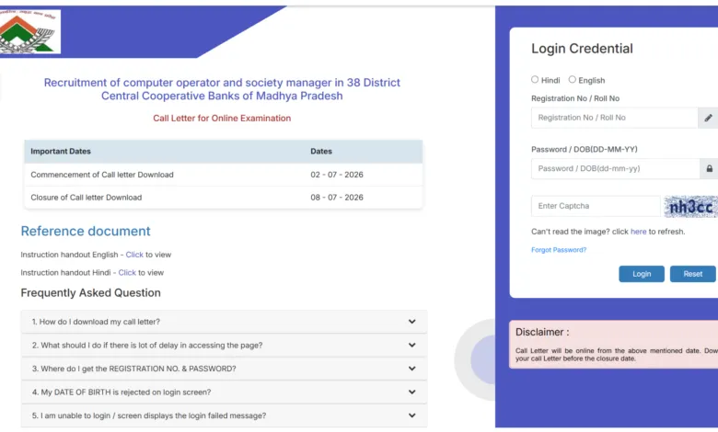Image resolution: width=718 pixels, height=432 pixels.
Task: Click the lock icon beside Password field
Action: pos(709,169)
